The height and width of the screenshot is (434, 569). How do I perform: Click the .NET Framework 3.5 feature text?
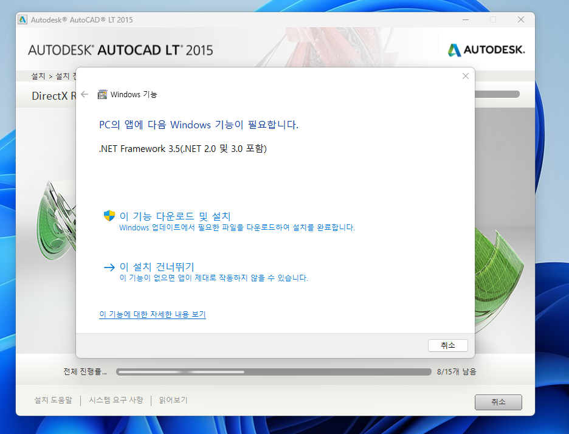183,149
